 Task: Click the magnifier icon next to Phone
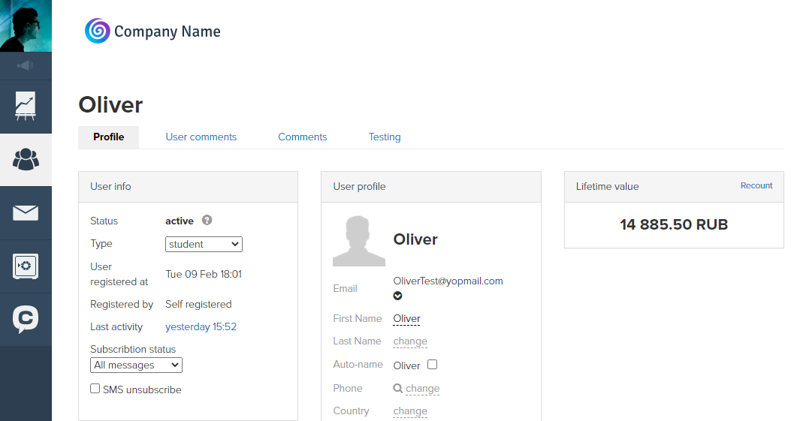click(x=398, y=388)
